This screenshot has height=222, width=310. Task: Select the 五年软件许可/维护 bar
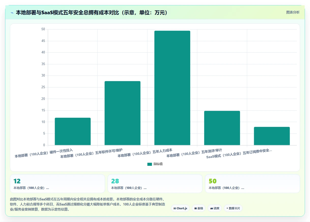pos(122,113)
